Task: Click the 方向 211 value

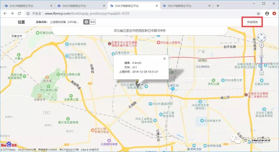Action: [135, 67]
